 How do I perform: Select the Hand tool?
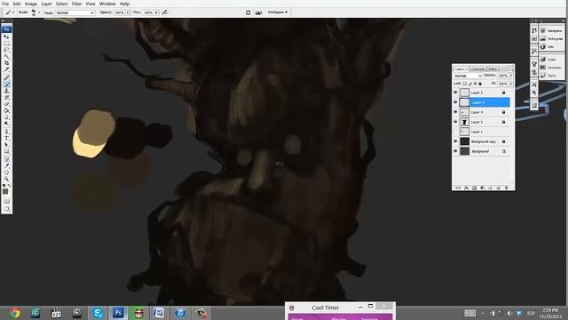click(x=6, y=172)
